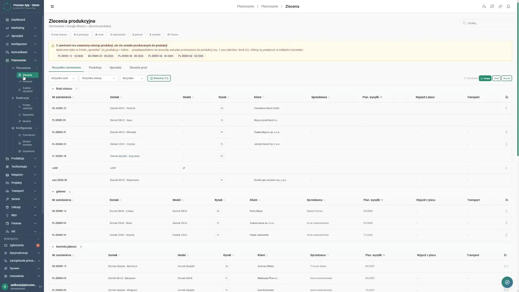Toggle the hamburger menu in top bar
Image resolution: width=519 pixels, height=292 pixels.
pos(52,6)
